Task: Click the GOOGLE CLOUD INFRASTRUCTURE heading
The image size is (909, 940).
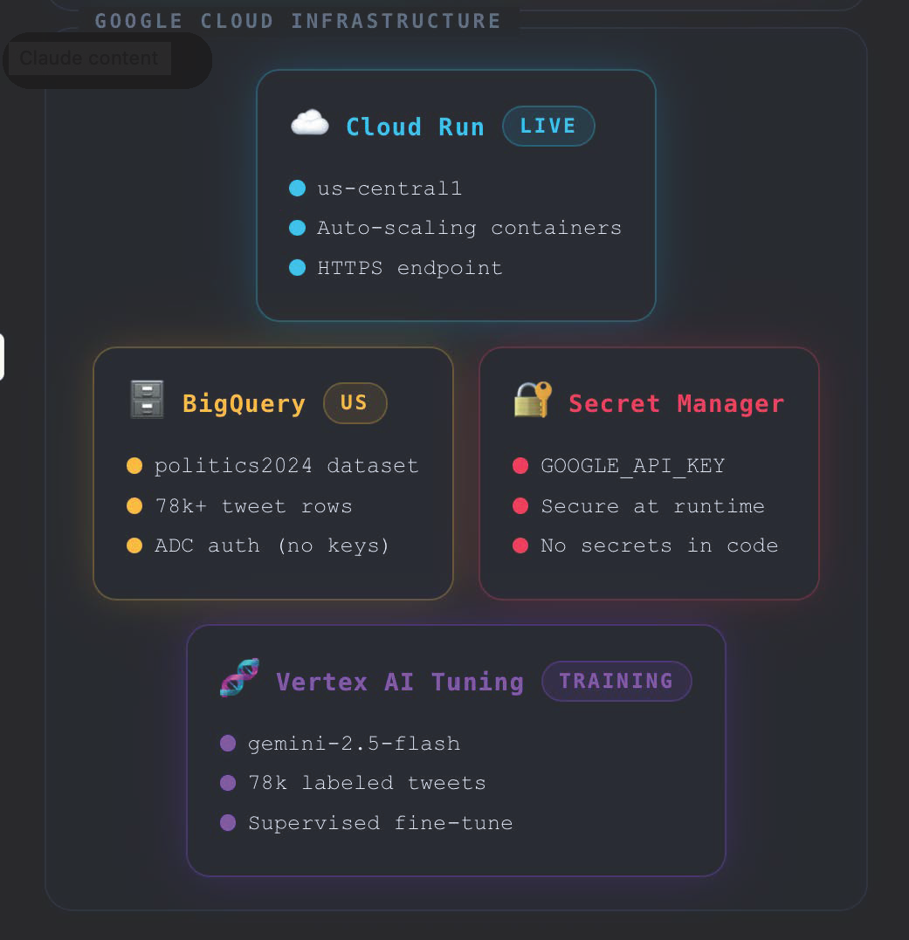Action: (298, 21)
